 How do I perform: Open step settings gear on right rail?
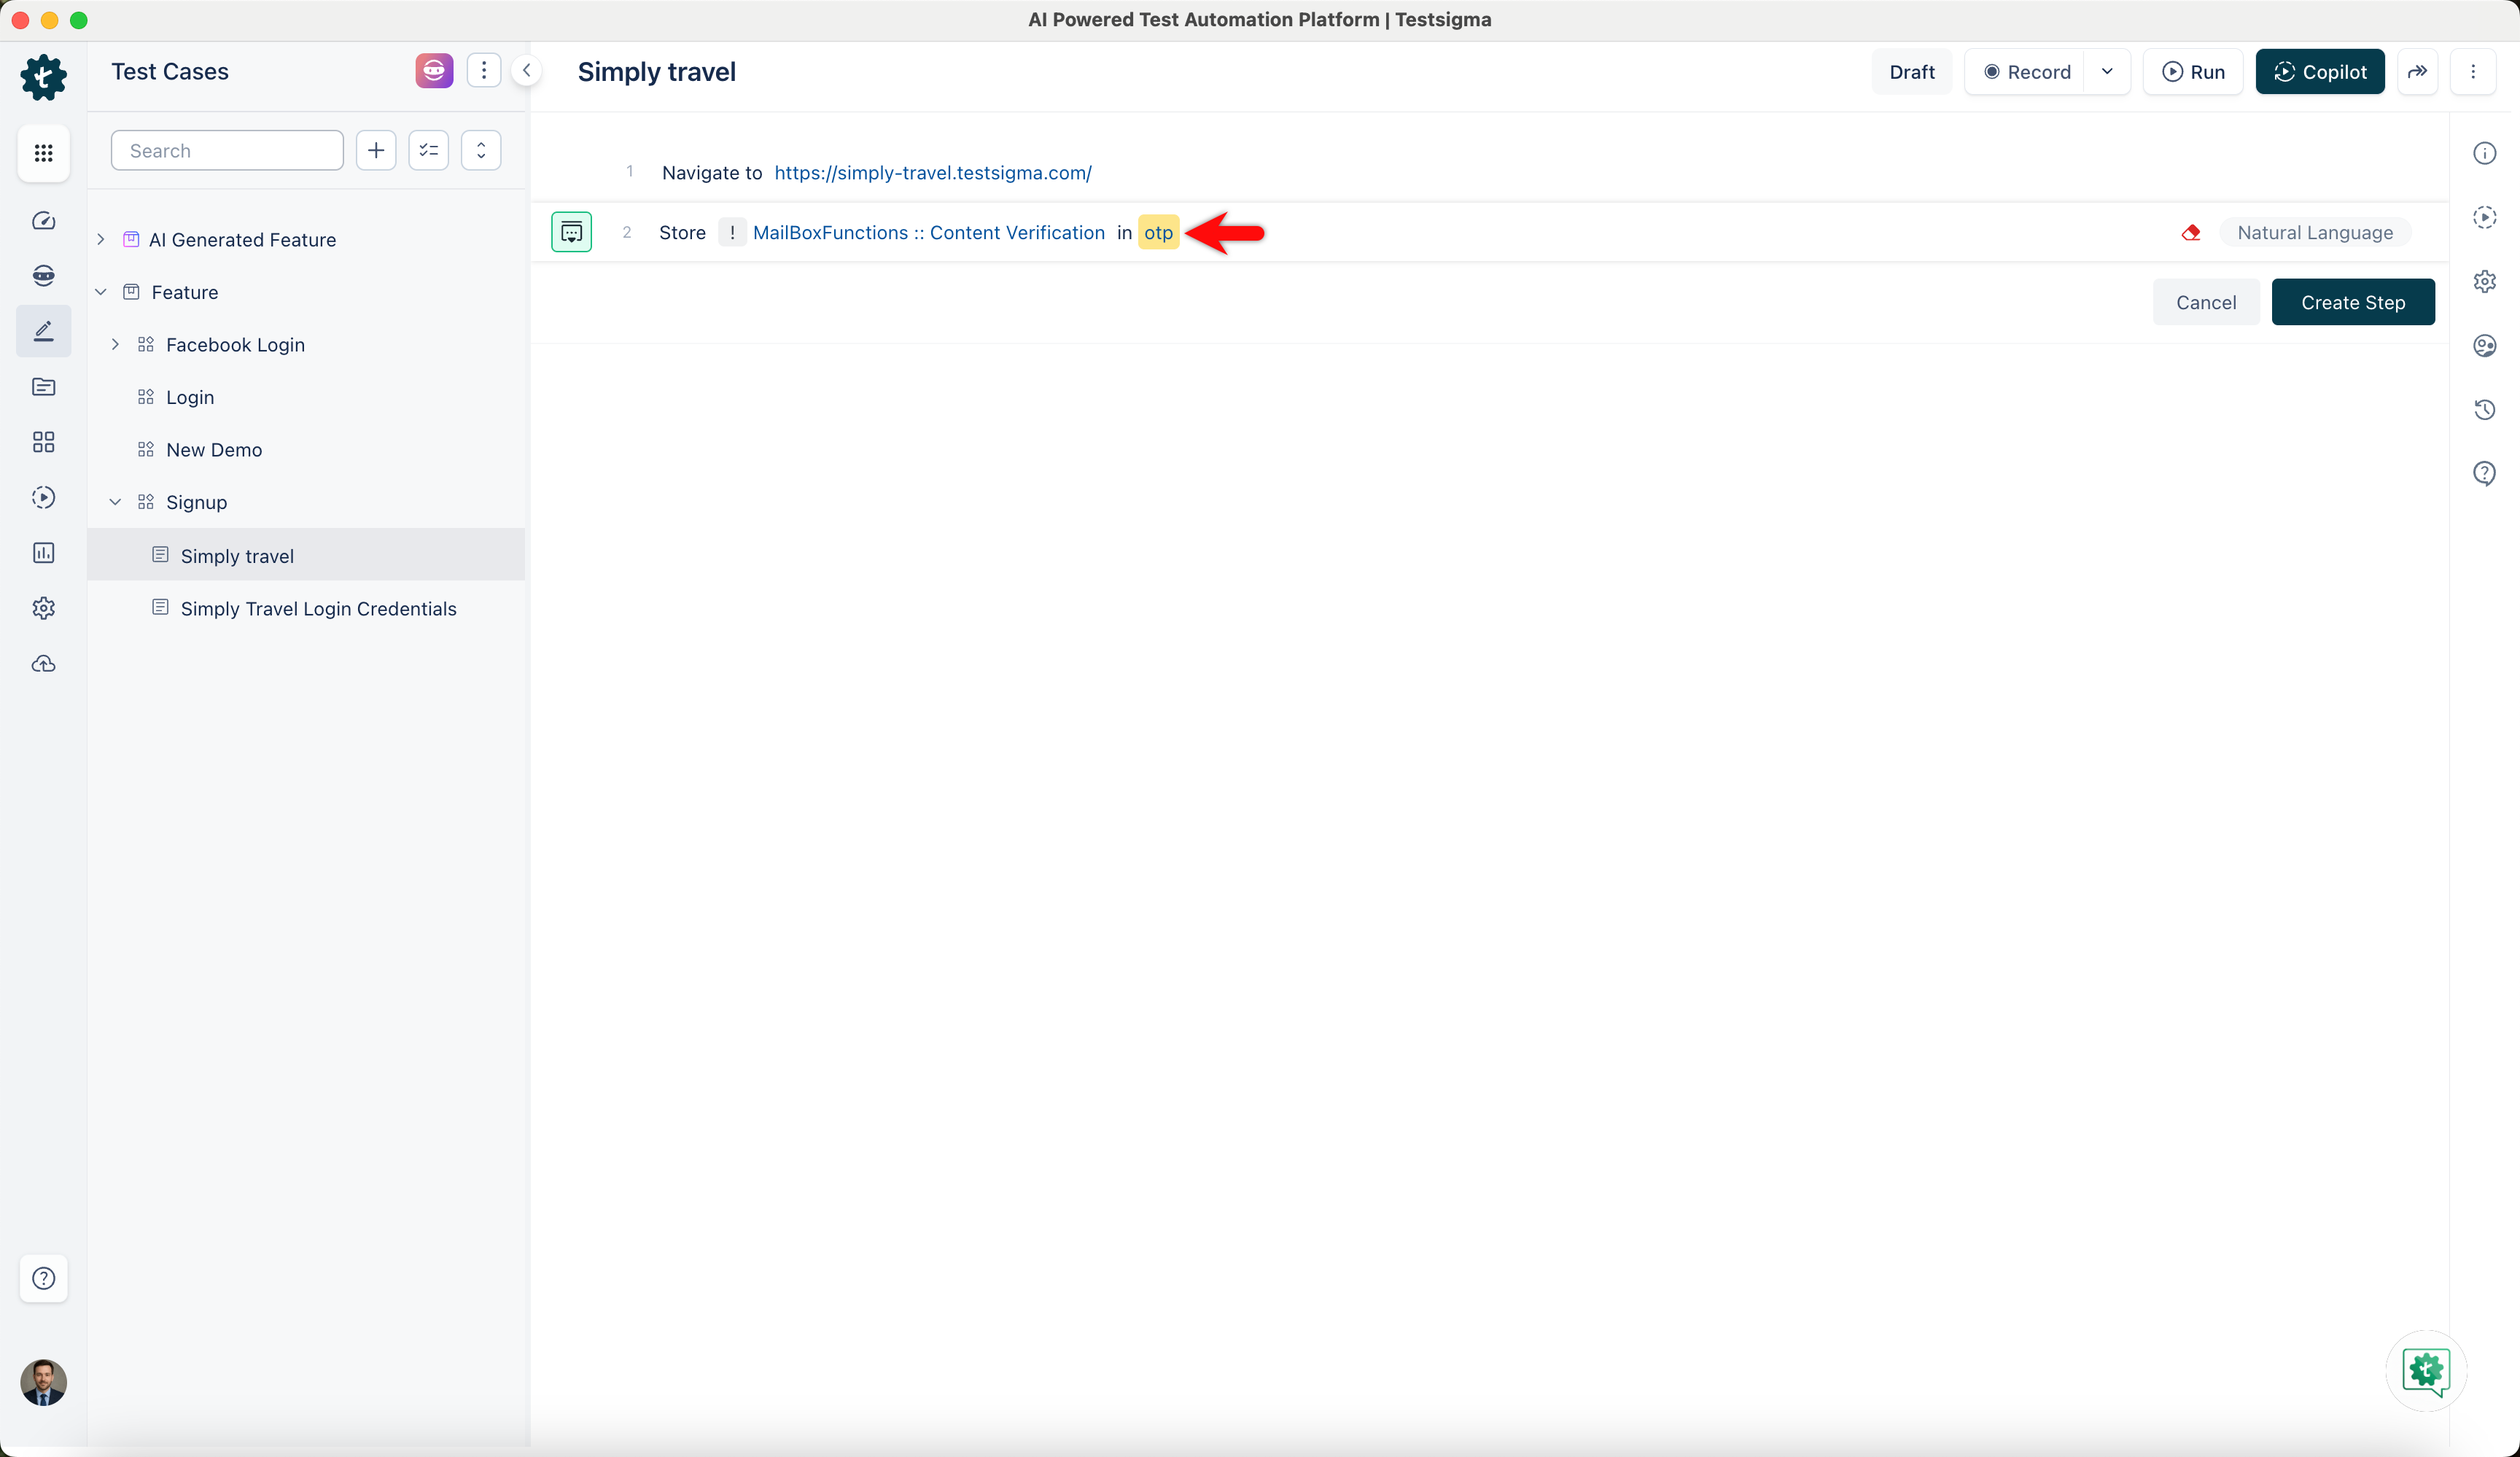(x=2485, y=281)
